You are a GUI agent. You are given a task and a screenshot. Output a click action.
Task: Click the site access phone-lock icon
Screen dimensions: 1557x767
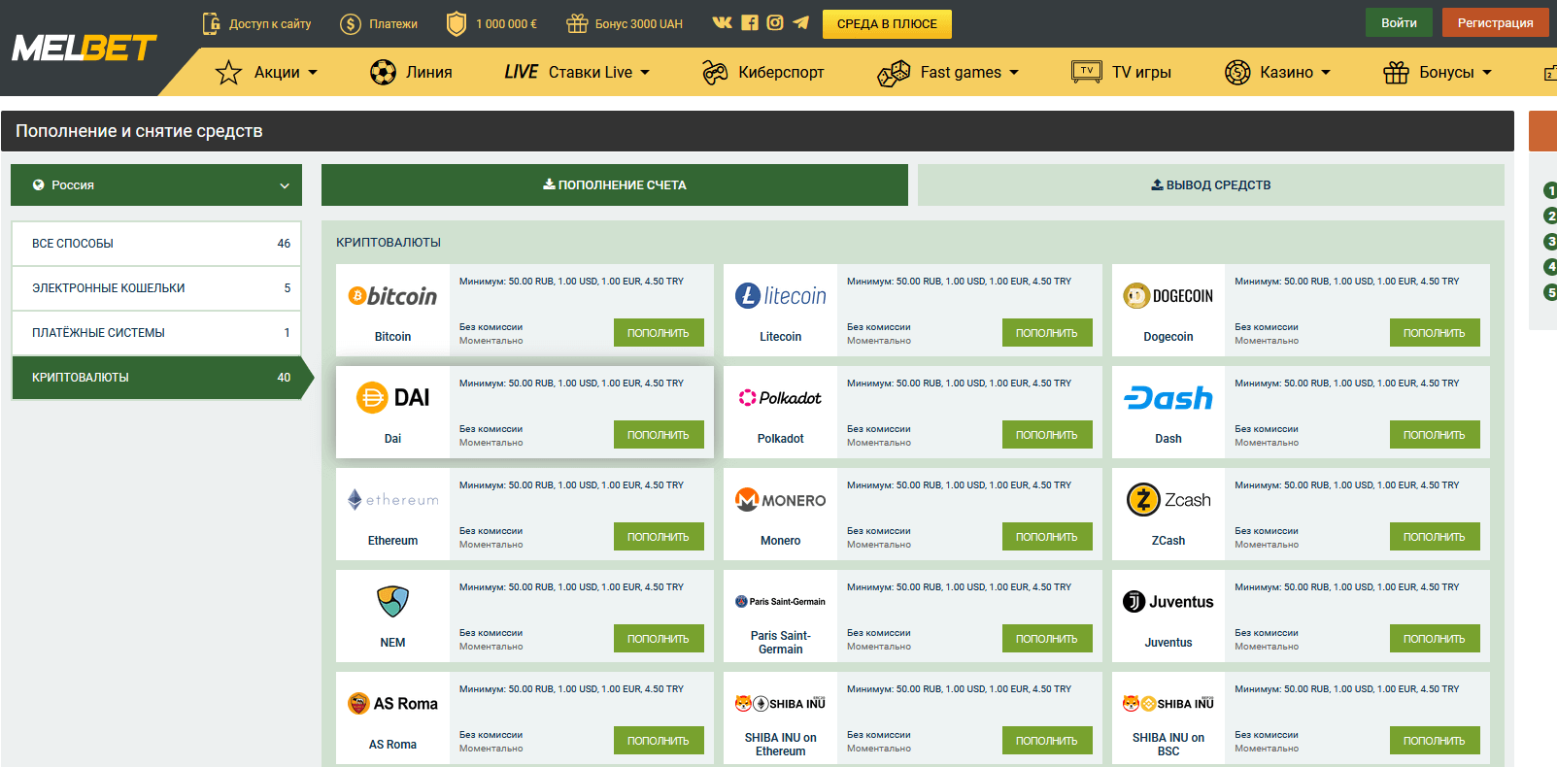coord(211,23)
